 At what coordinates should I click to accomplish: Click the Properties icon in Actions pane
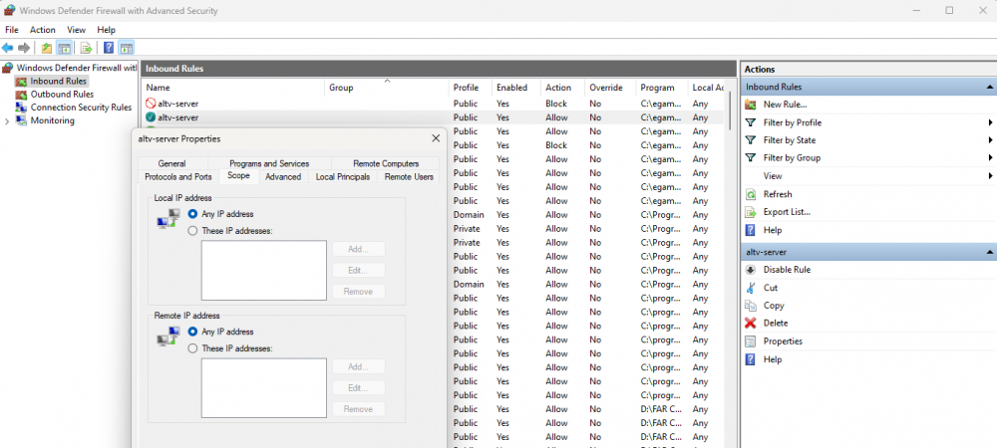point(751,340)
